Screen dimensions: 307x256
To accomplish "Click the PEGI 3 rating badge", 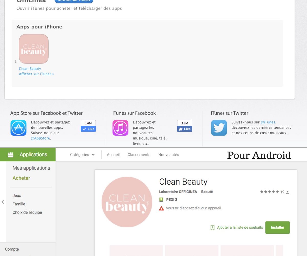I will tap(161, 199).
